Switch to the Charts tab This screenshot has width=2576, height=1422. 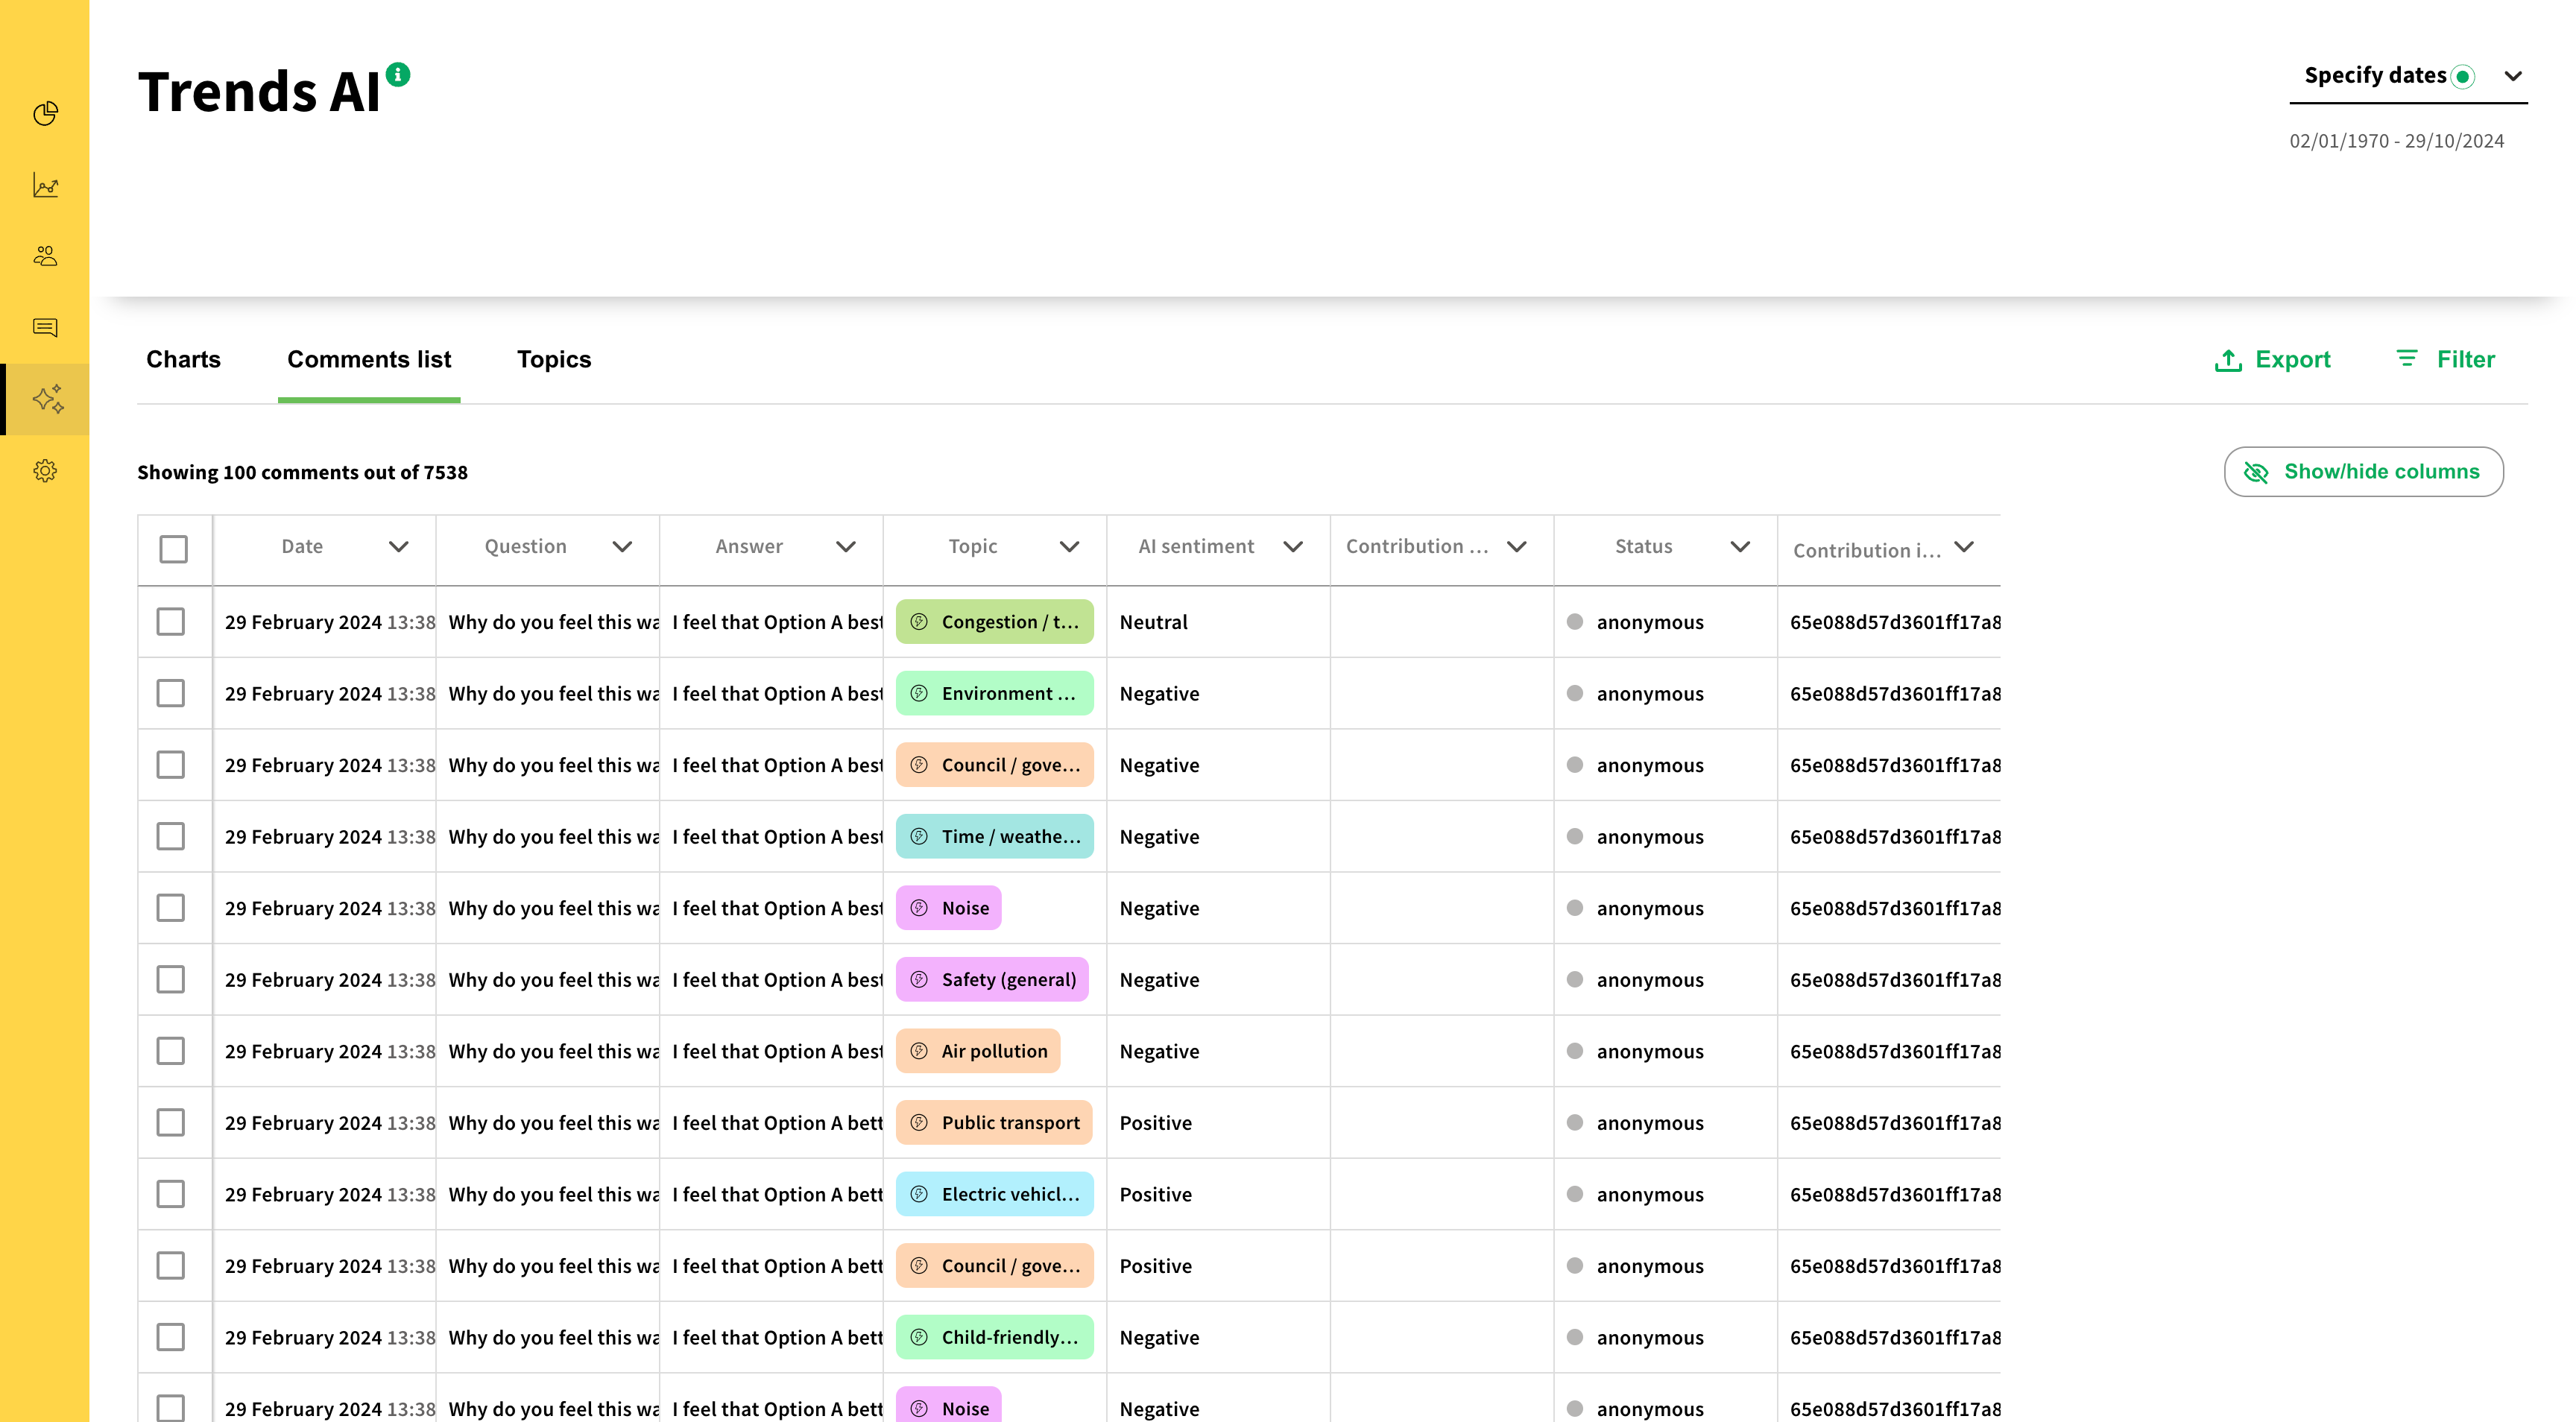click(183, 359)
